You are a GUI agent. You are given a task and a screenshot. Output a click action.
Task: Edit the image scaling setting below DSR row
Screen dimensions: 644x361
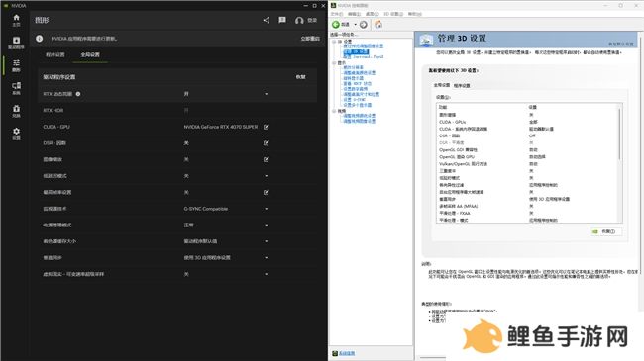pyautogui.click(x=267, y=159)
